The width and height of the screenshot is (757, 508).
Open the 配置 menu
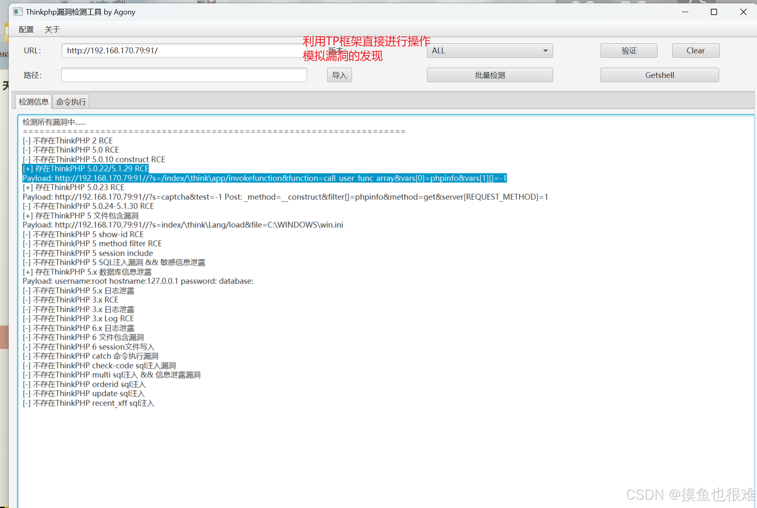point(26,30)
